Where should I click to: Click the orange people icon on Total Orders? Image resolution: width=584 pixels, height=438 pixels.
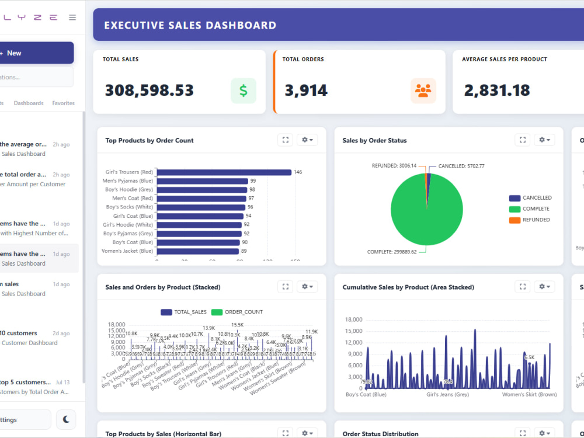coord(423,91)
